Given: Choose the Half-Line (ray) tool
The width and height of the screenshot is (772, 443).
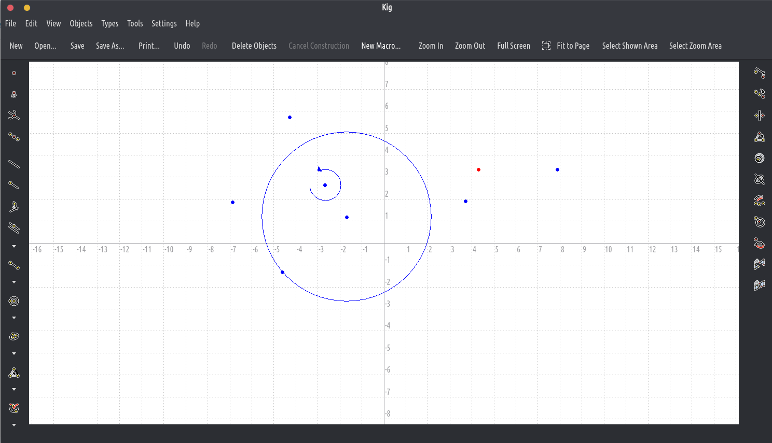Looking at the screenshot, I should (14, 185).
